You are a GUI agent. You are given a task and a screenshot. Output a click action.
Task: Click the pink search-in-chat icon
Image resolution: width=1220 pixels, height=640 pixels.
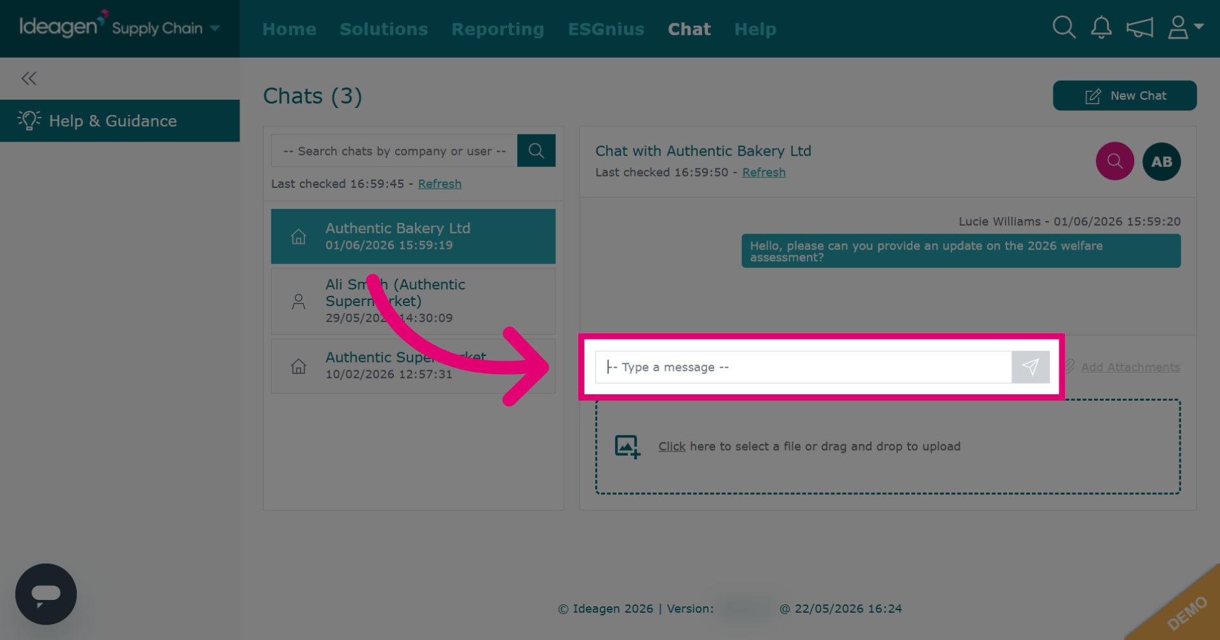coord(1115,161)
